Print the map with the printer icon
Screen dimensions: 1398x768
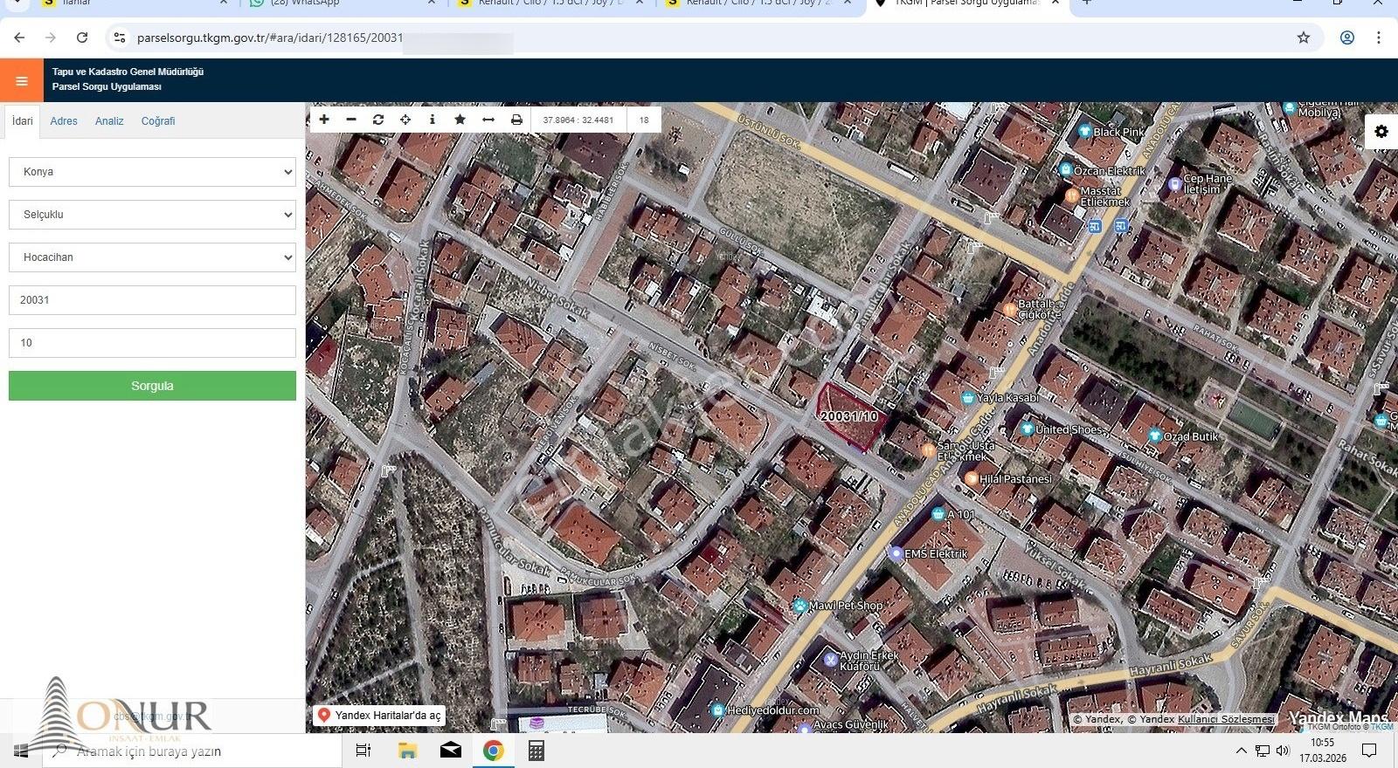516,120
